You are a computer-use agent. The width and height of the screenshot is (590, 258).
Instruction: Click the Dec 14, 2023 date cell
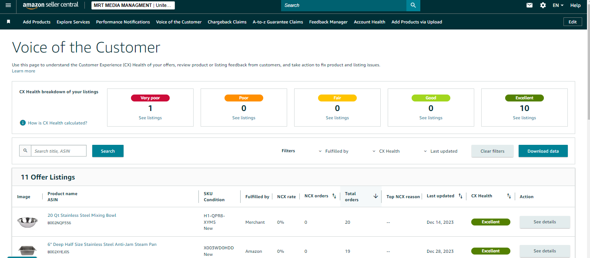pyautogui.click(x=440, y=222)
